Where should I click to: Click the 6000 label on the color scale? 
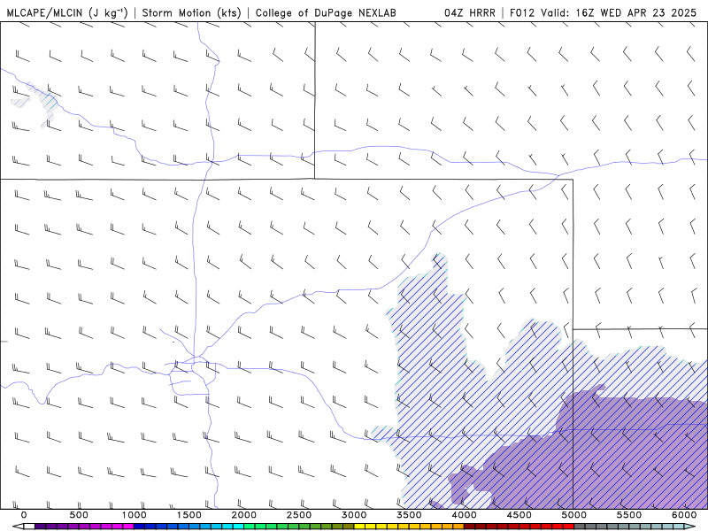pos(684,515)
